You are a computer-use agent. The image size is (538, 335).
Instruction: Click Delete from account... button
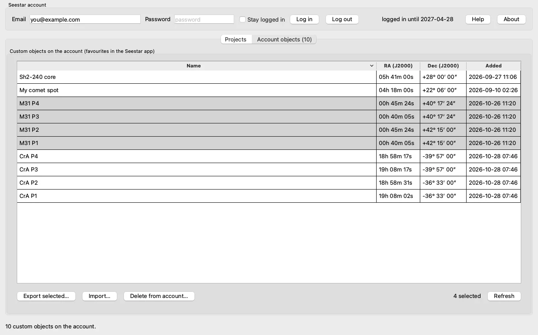(x=159, y=296)
